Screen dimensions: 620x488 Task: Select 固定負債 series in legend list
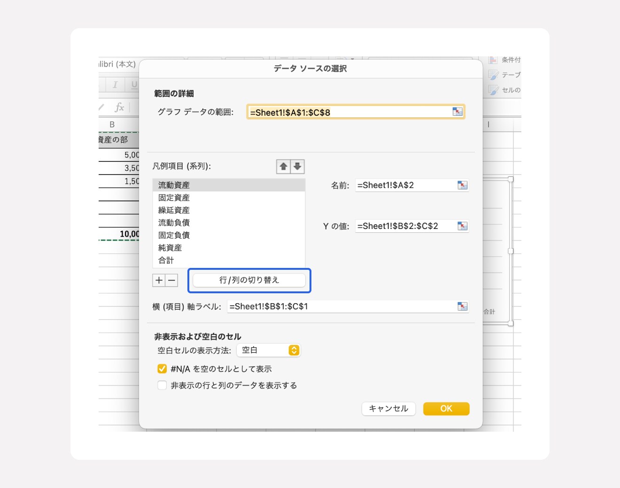click(x=229, y=235)
